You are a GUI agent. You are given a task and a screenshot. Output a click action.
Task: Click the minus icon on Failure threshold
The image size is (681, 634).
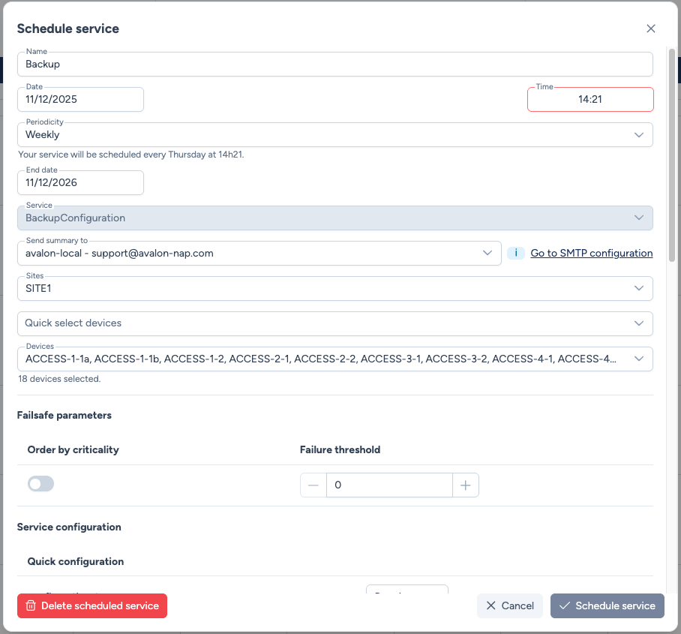pyautogui.click(x=313, y=485)
